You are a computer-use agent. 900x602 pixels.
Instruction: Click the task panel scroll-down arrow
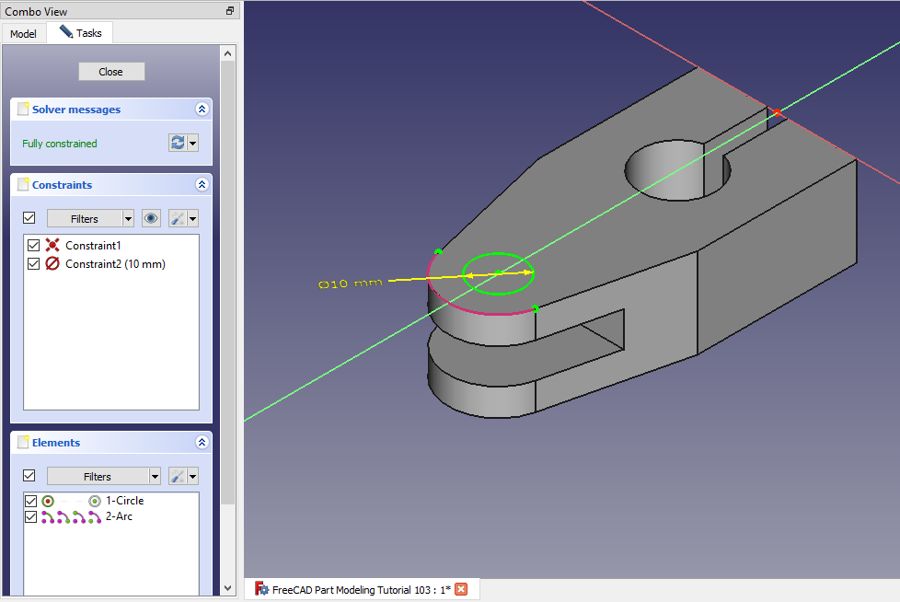coord(228,587)
